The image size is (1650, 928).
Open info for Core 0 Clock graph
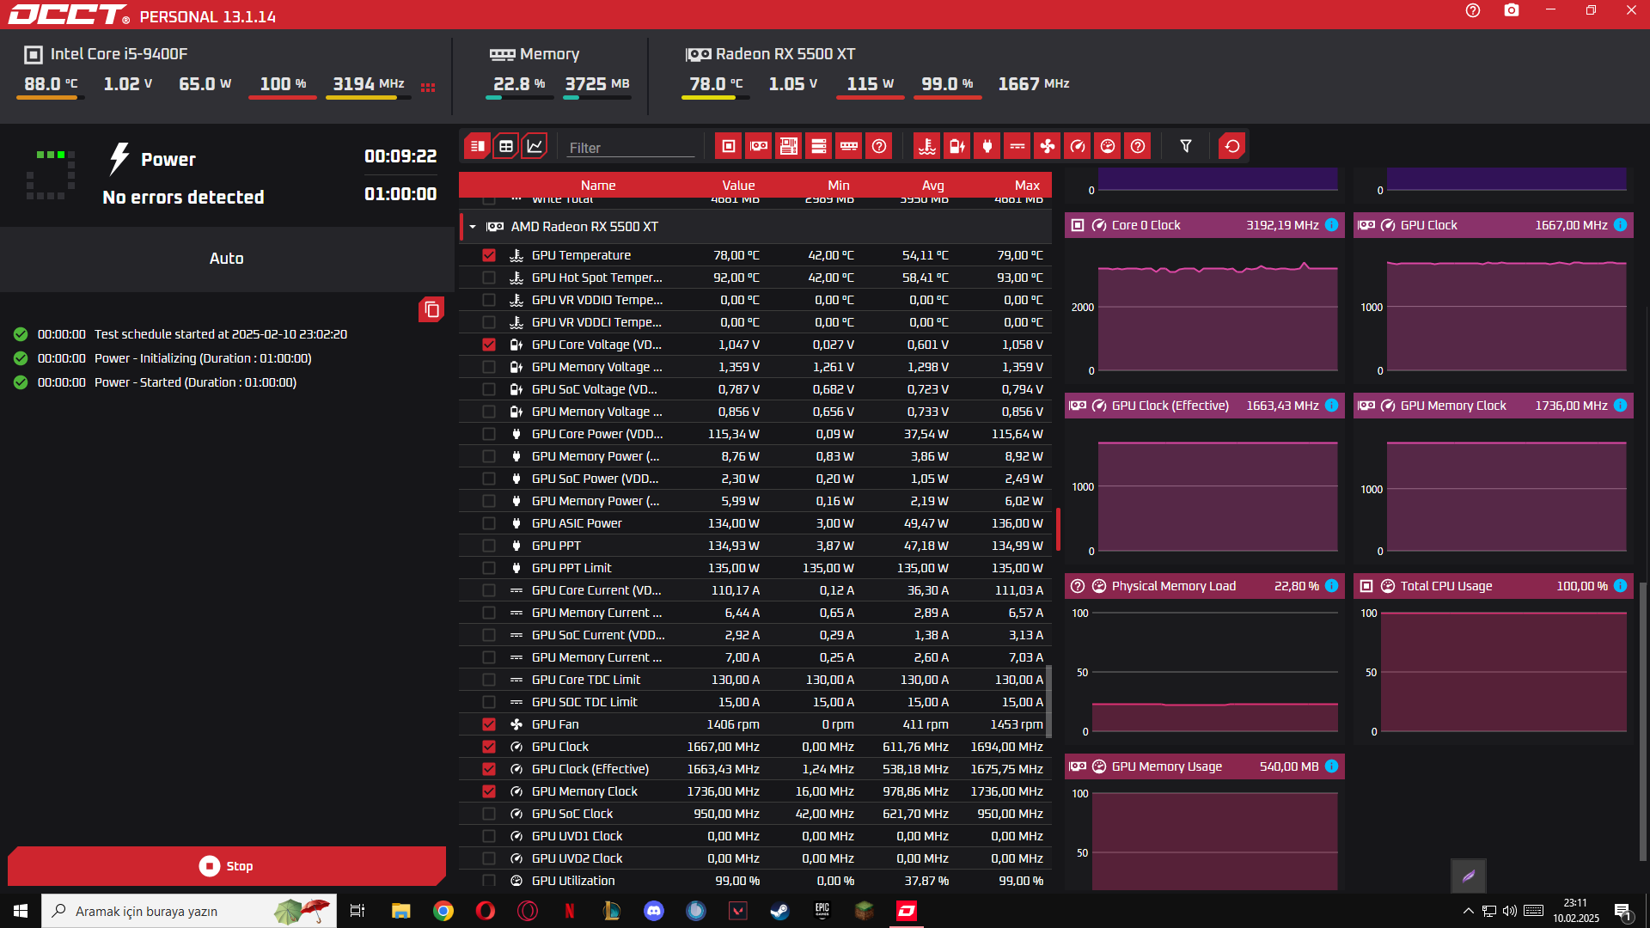(x=1331, y=225)
